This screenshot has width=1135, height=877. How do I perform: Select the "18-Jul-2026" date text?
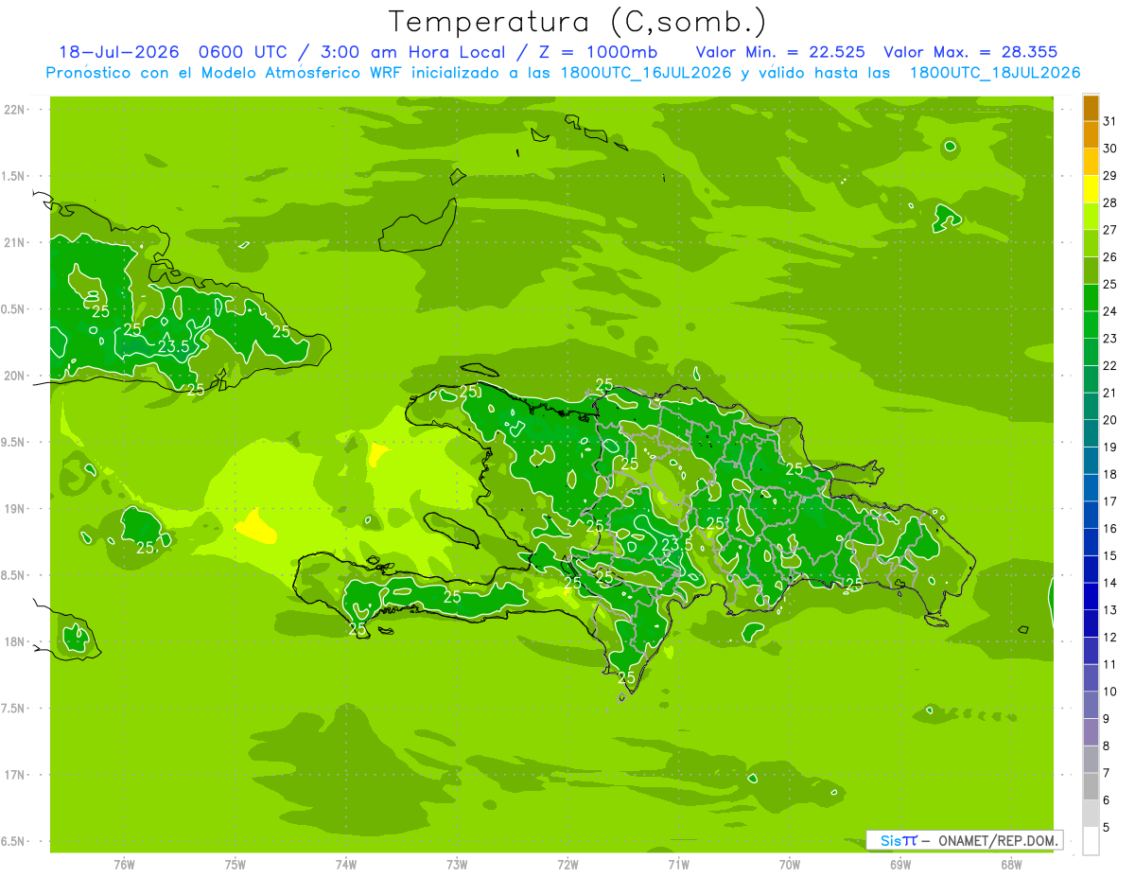point(118,52)
